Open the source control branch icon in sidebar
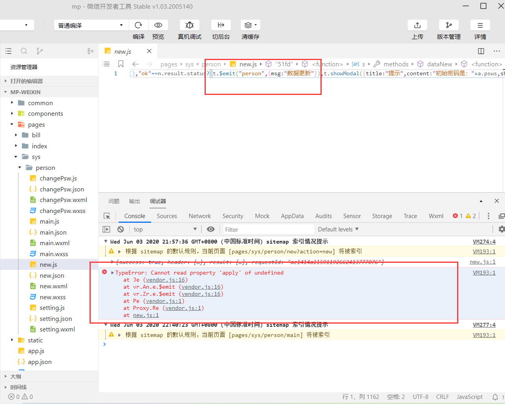The width and height of the screenshot is (505, 404). coord(40,51)
